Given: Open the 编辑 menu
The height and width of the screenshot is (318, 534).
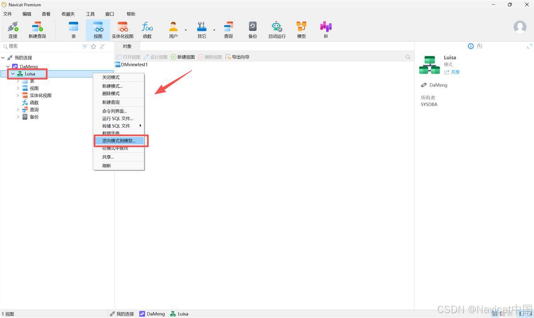Looking at the screenshot, I should 27,14.
